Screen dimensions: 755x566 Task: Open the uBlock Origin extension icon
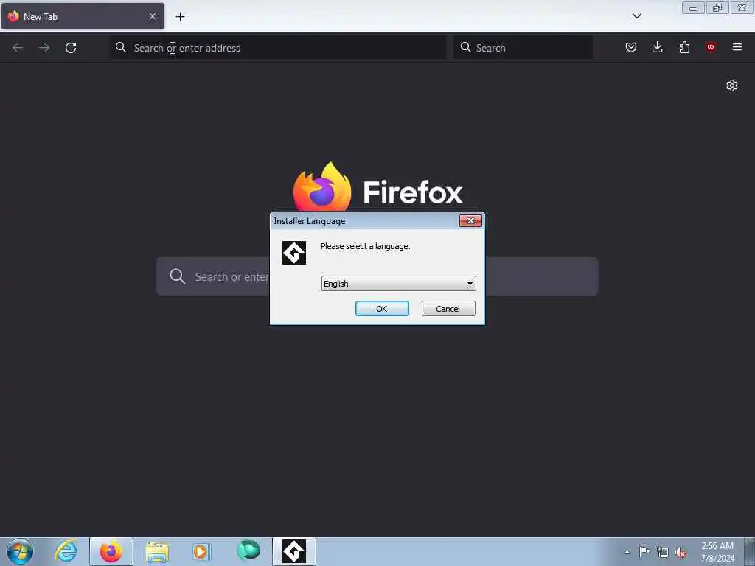click(x=711, y=47)
